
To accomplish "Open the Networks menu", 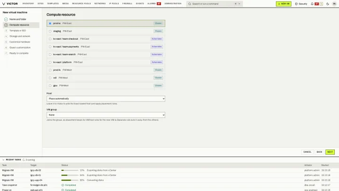I will 100,4.
